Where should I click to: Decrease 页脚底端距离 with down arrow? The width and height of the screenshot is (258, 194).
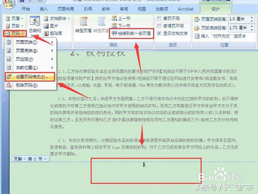click(252, 29)
